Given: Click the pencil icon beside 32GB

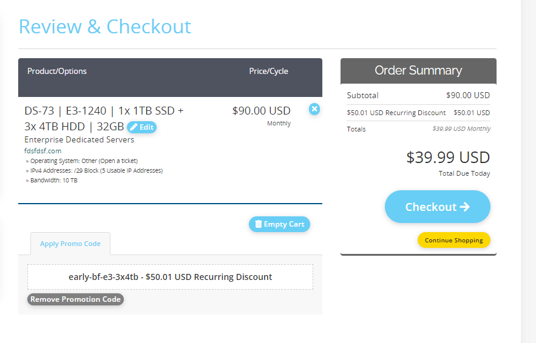Looking at the screenshot, I should 134,127.
